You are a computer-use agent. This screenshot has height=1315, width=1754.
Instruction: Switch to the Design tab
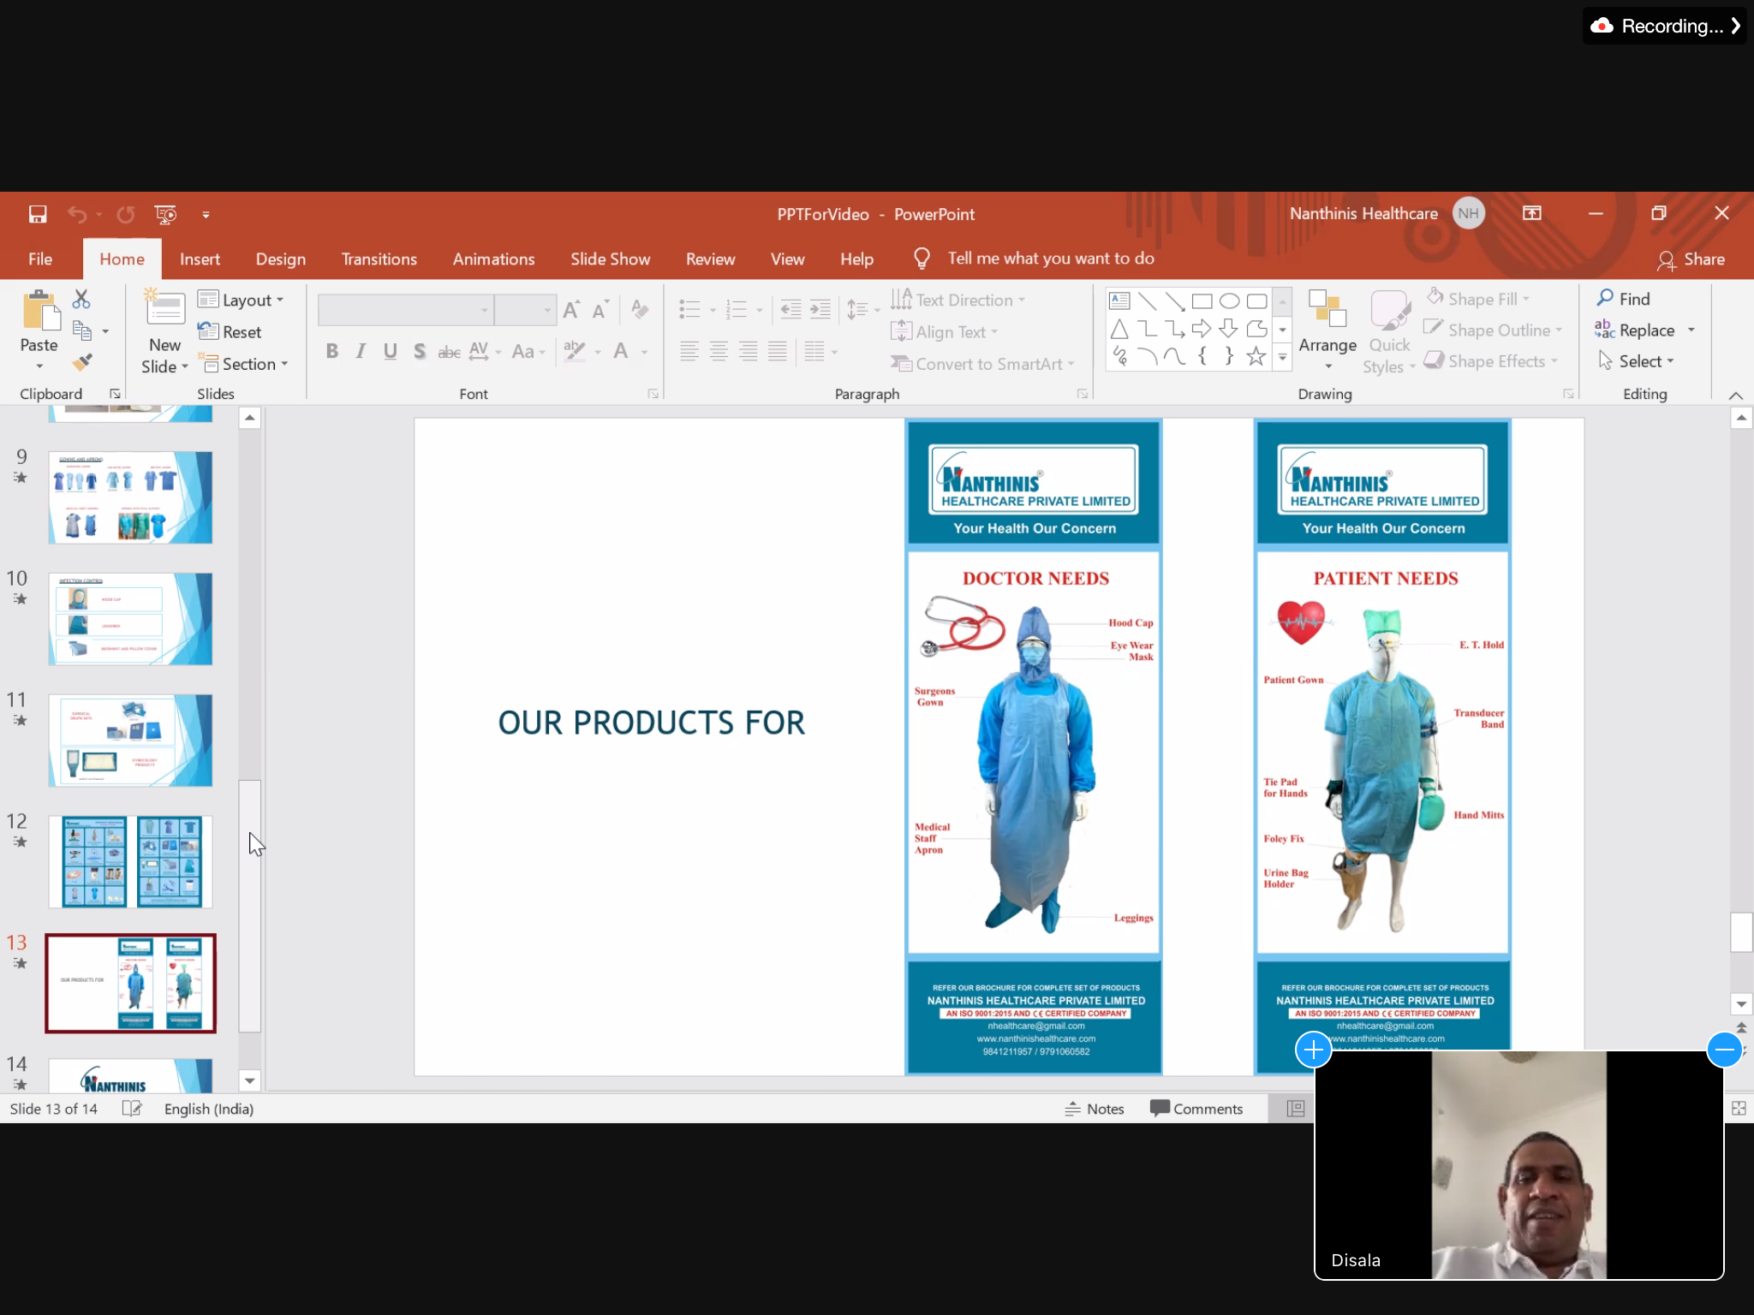[281, 259]
